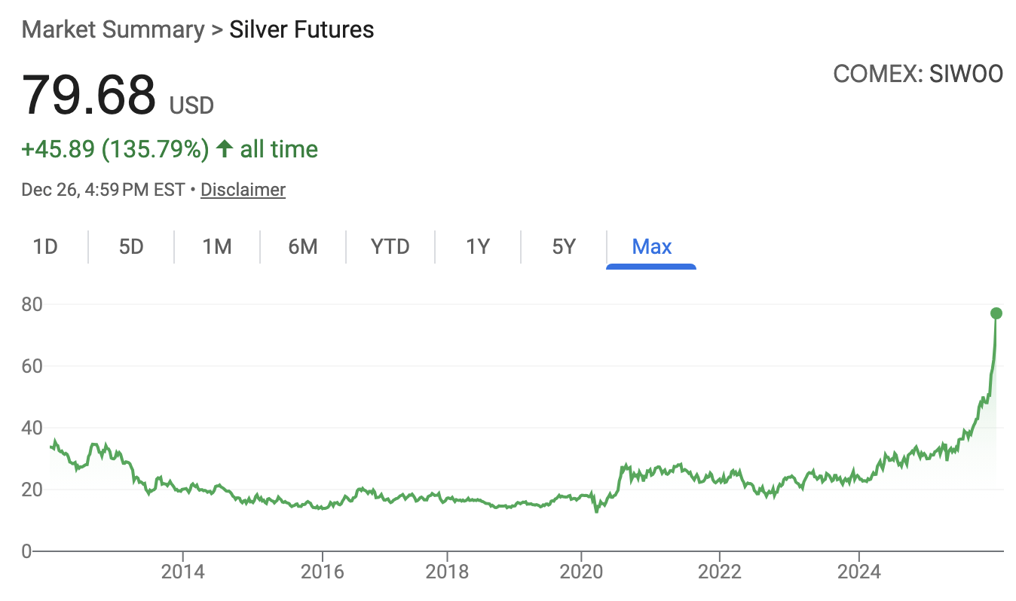This screenshot has width=1016, height=601.
Task: Select the Max range tab
Action: coord(651,246)
